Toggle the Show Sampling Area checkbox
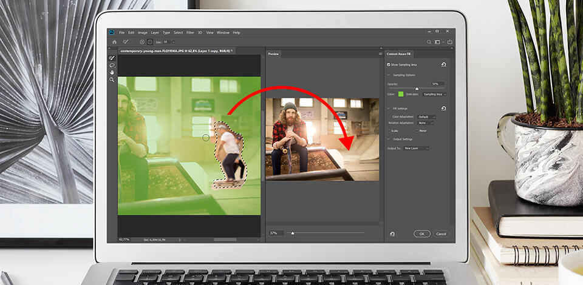 tap(389, 64)
